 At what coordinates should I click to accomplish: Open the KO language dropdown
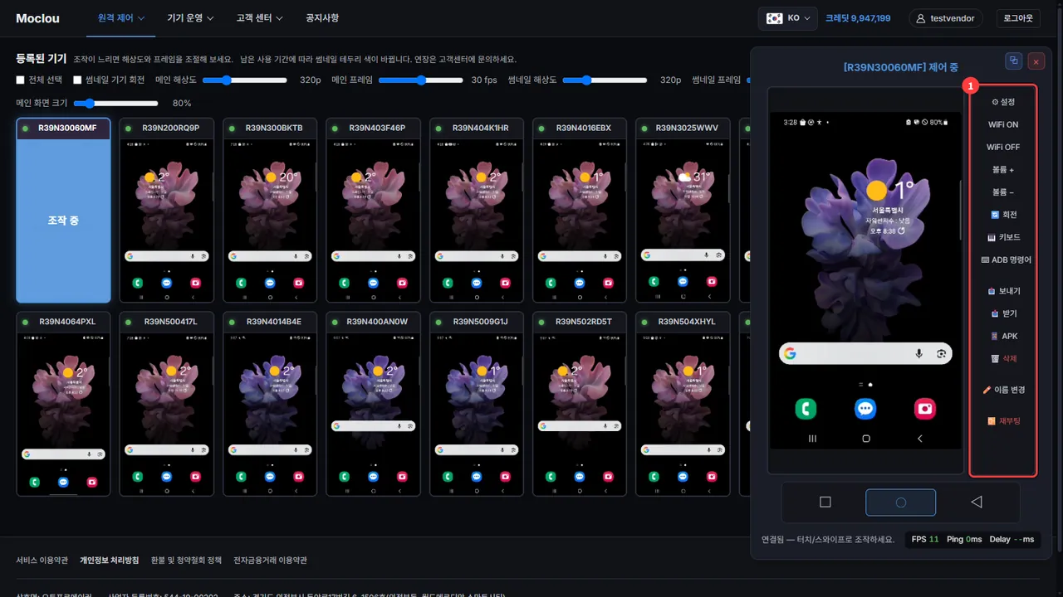(788, 18)
